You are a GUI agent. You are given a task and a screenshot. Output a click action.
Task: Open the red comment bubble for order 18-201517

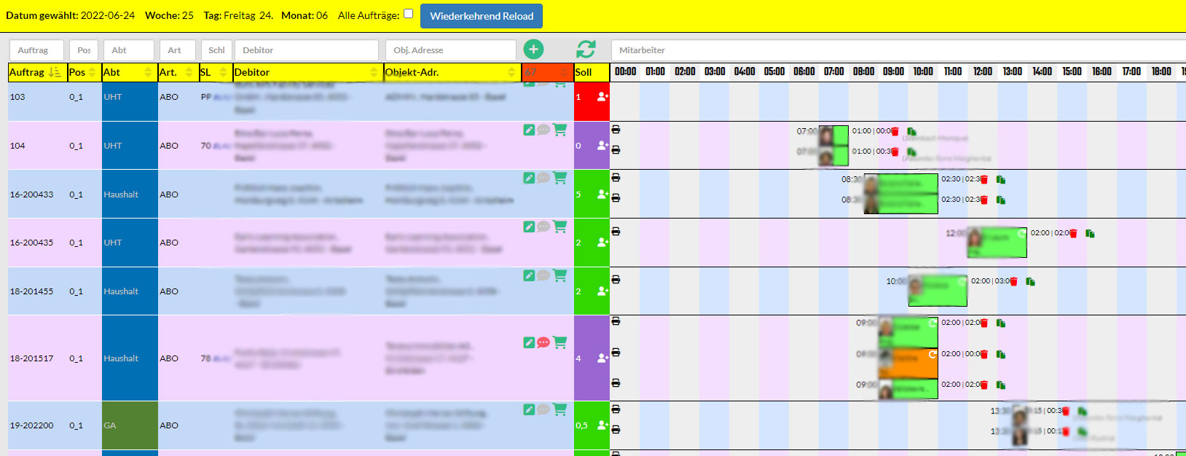[543, 342]
